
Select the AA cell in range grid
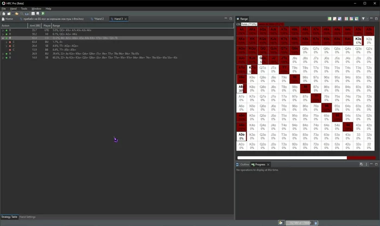point(242,31)
